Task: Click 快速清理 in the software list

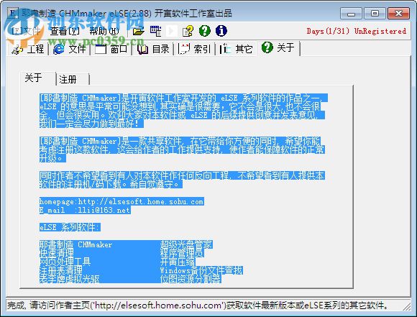Action: click(x=56, y=253)
